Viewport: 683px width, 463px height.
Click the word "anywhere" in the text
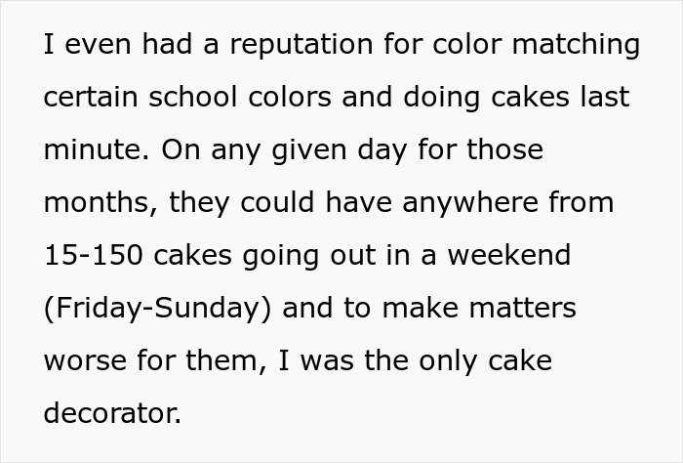tap(464, 203)
